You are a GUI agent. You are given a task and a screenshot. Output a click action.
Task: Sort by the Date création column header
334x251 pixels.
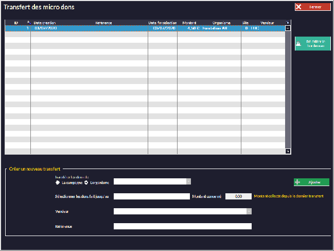point(45,23)
